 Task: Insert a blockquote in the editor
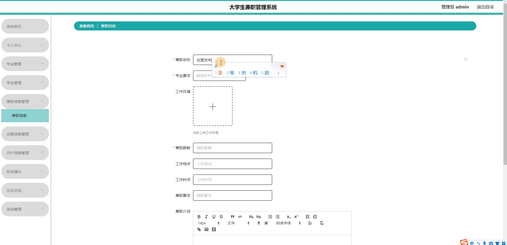[x=232, y=217]
